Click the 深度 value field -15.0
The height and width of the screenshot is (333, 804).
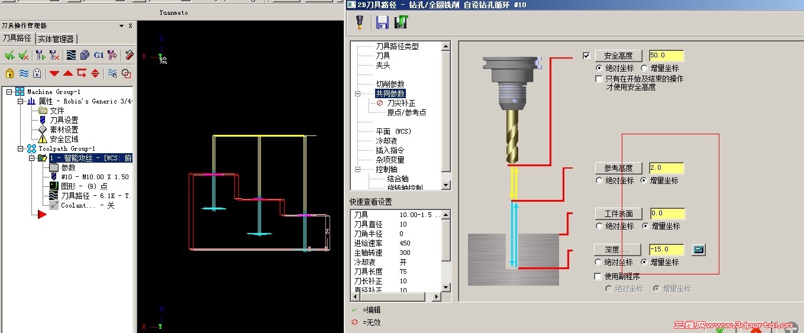(x=666, y=250)
